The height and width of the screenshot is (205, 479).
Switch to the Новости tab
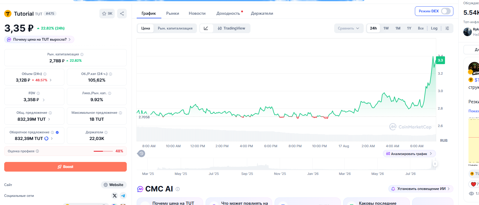click(197, 13)
